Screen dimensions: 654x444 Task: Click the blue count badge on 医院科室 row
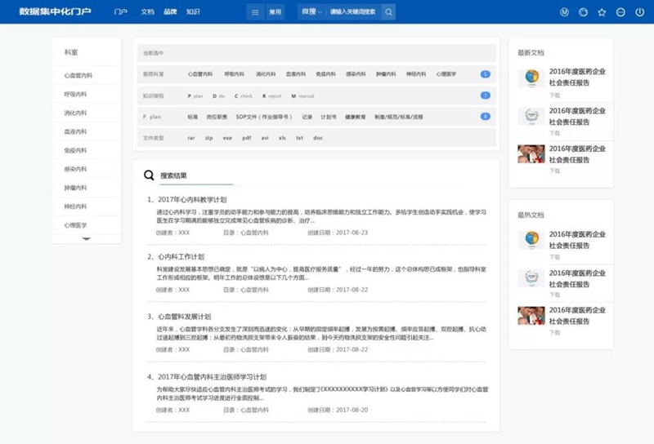485,74
